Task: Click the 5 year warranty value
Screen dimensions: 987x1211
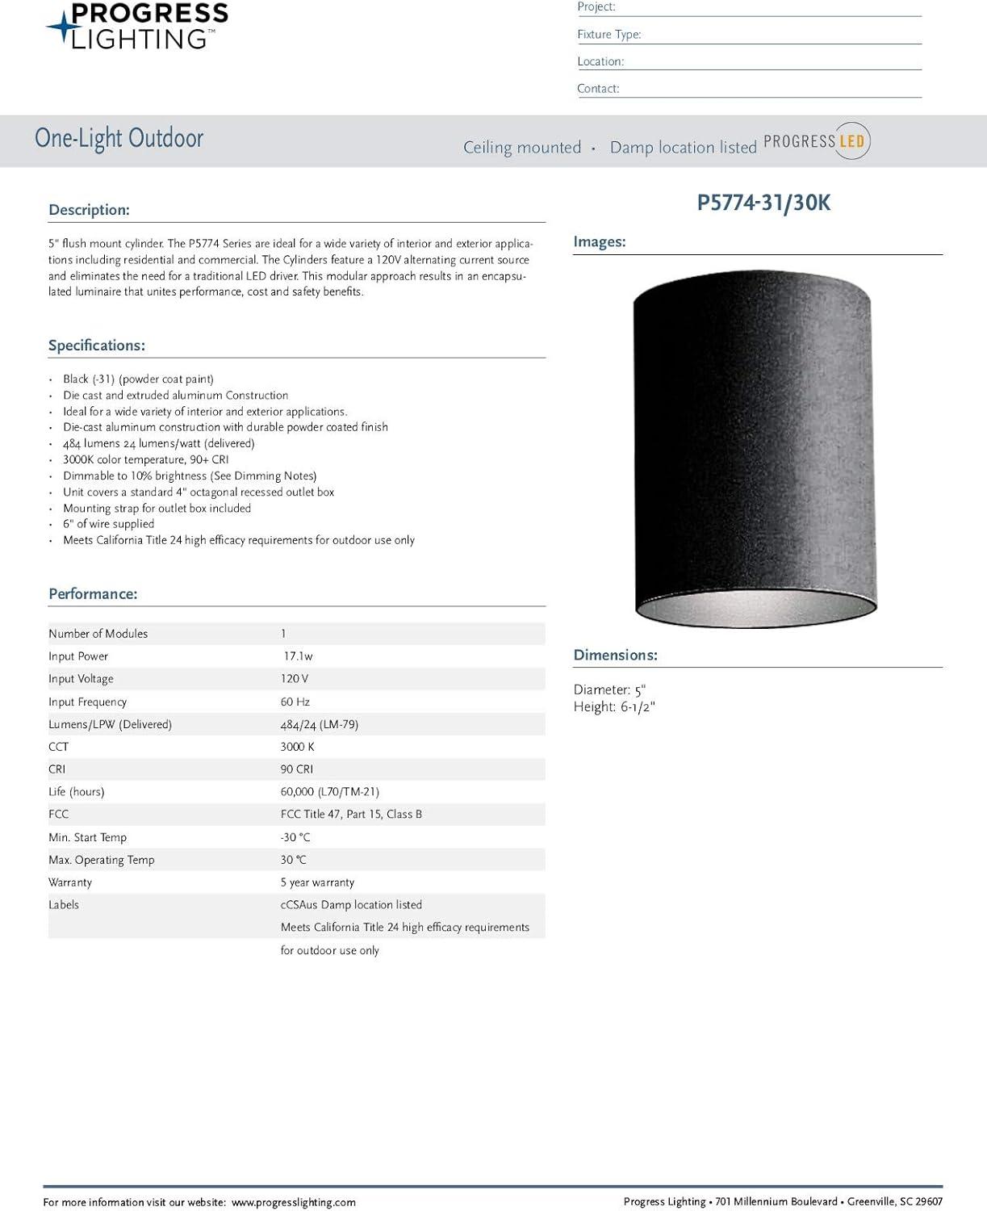Action: (x=317, y=882)
